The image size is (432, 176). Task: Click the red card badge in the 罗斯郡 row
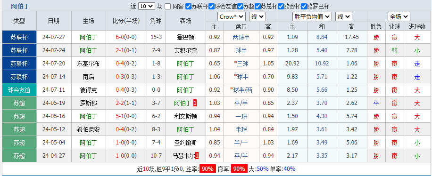tap(195, 103)
